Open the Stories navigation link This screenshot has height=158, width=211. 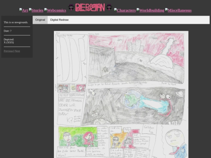[36, 10]
